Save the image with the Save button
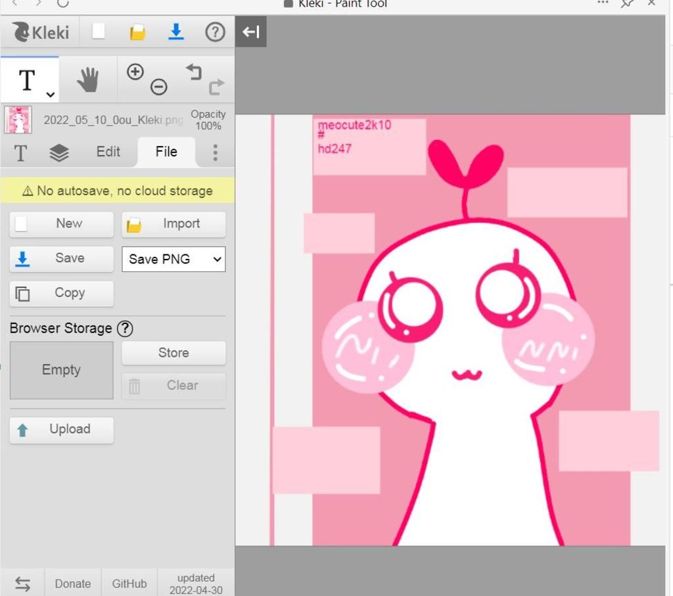 (62, 259)
